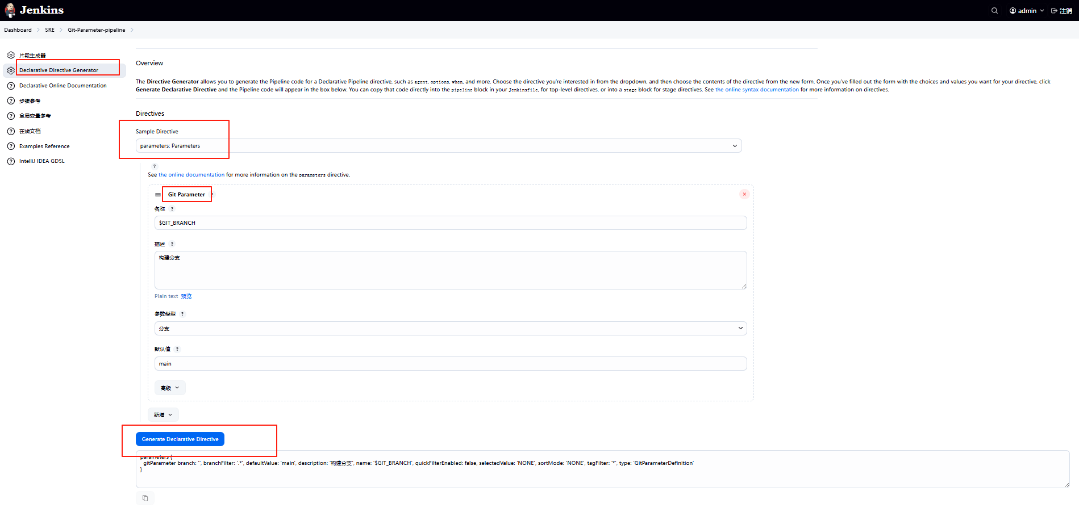Viewport: 1079px width, 512px height.
Task: Select Declarative Directive Generator in the sidebar
Action: [59, 70]
